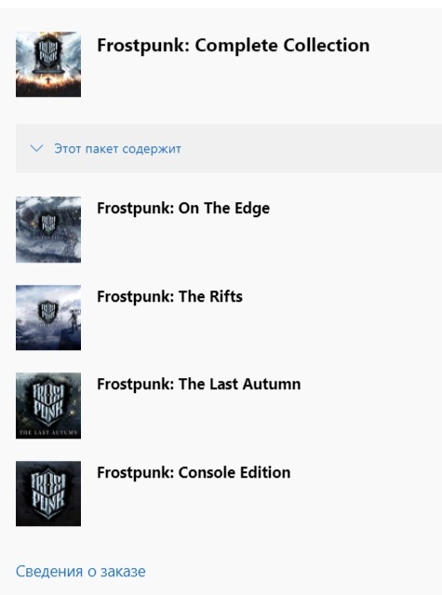Collapse the bundle contents chevron arrow
This screenshot has width=442, height=595.
(36, 148)
